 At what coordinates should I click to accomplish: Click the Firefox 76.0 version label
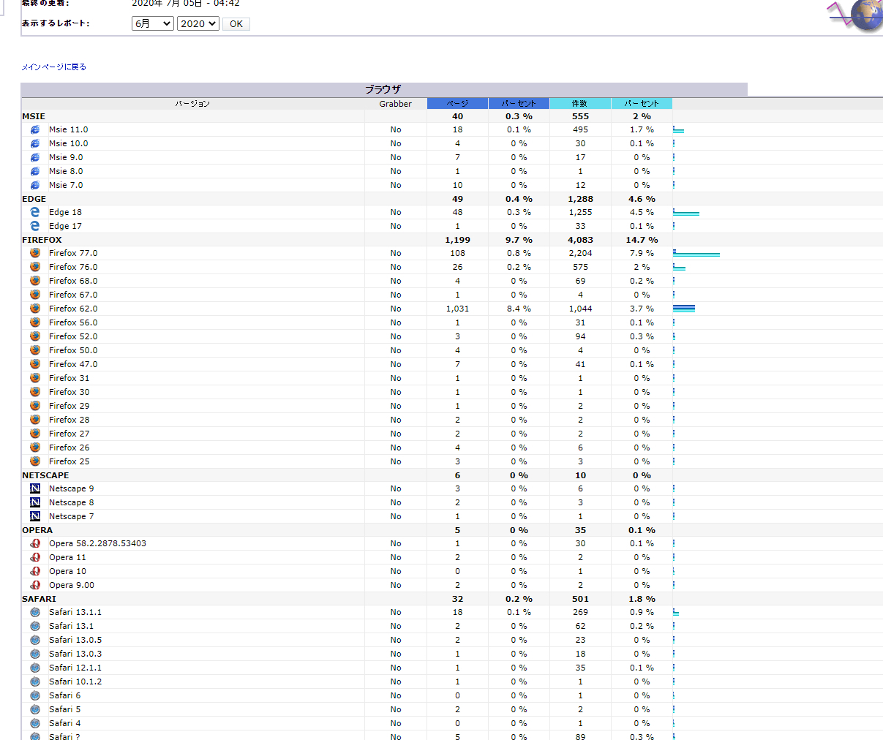[73, 267]
